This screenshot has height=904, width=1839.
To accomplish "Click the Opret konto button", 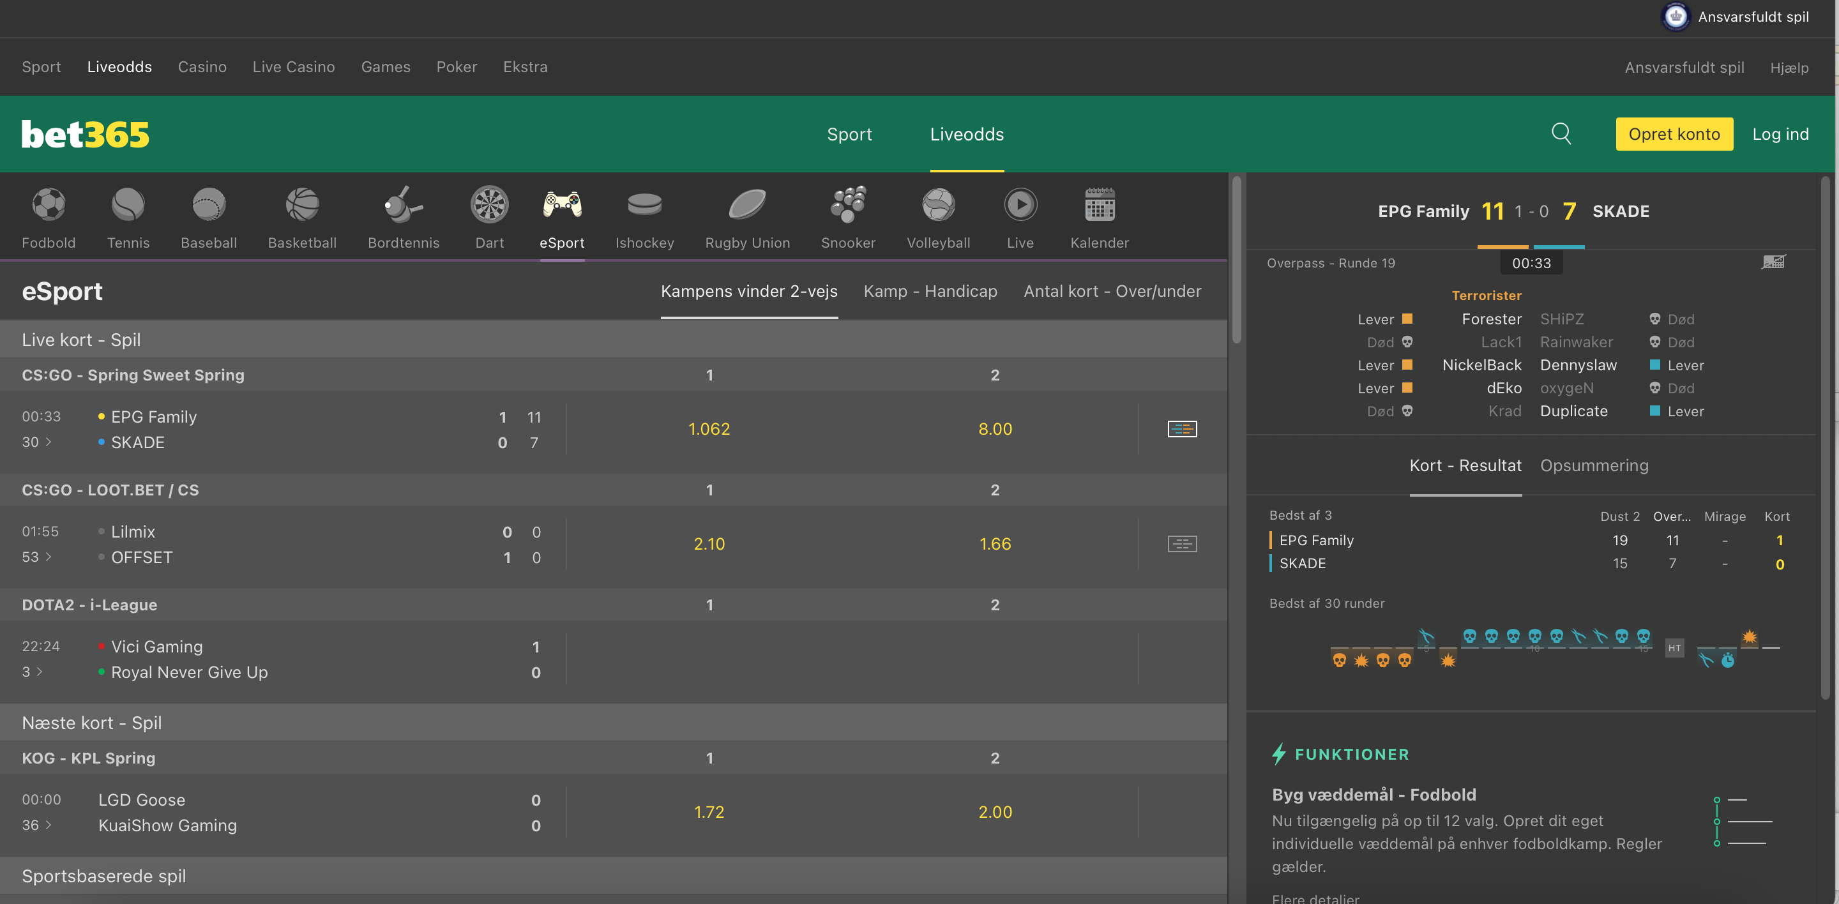I will click(x=1674, y=134).
